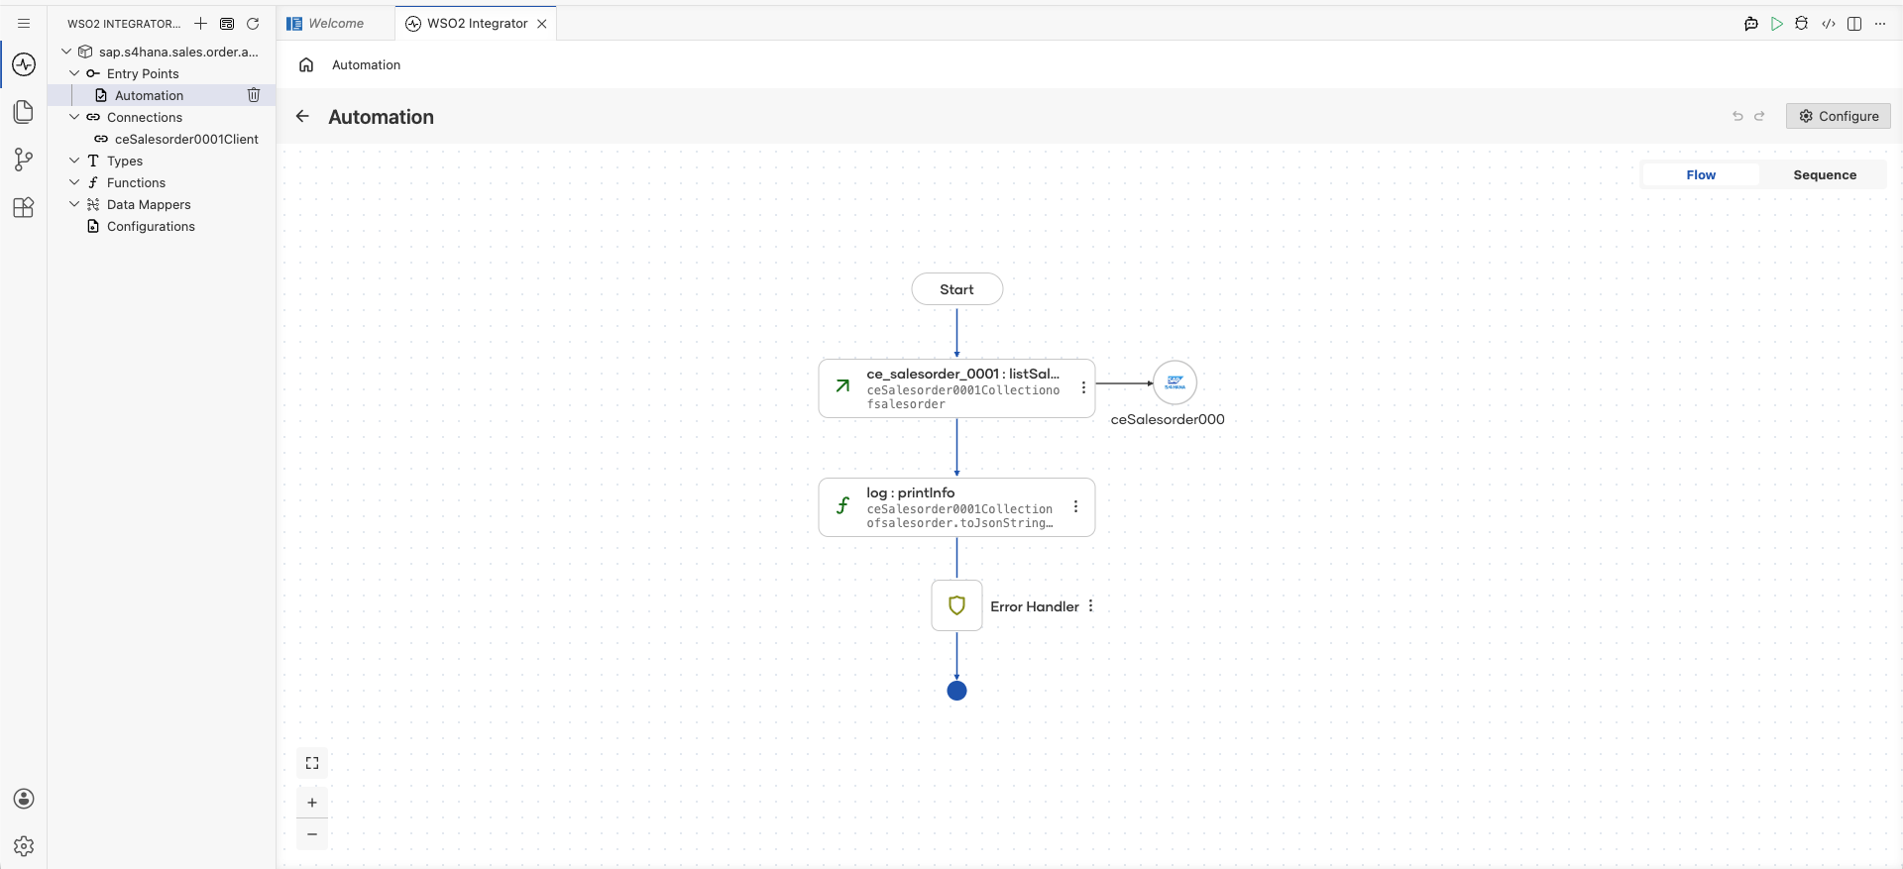Switch to the Welcome tab
The width and height of the screenshot is (1903, 869).
(335, 23)
